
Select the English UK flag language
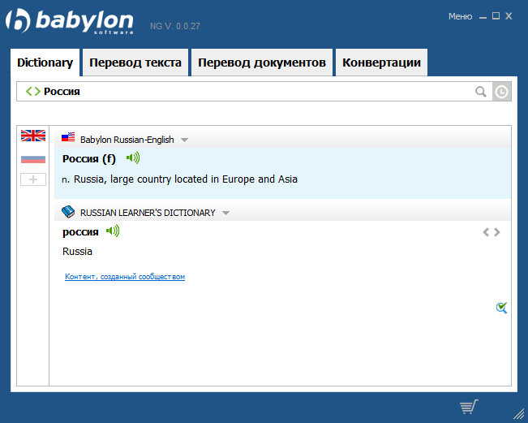click(x=33, y=136)
